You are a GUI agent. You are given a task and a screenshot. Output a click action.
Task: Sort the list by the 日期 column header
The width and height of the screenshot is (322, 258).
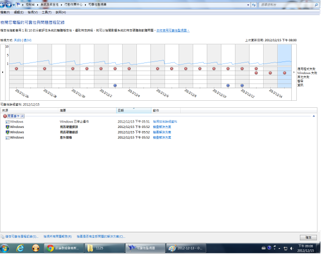click(x=134, y=111)
